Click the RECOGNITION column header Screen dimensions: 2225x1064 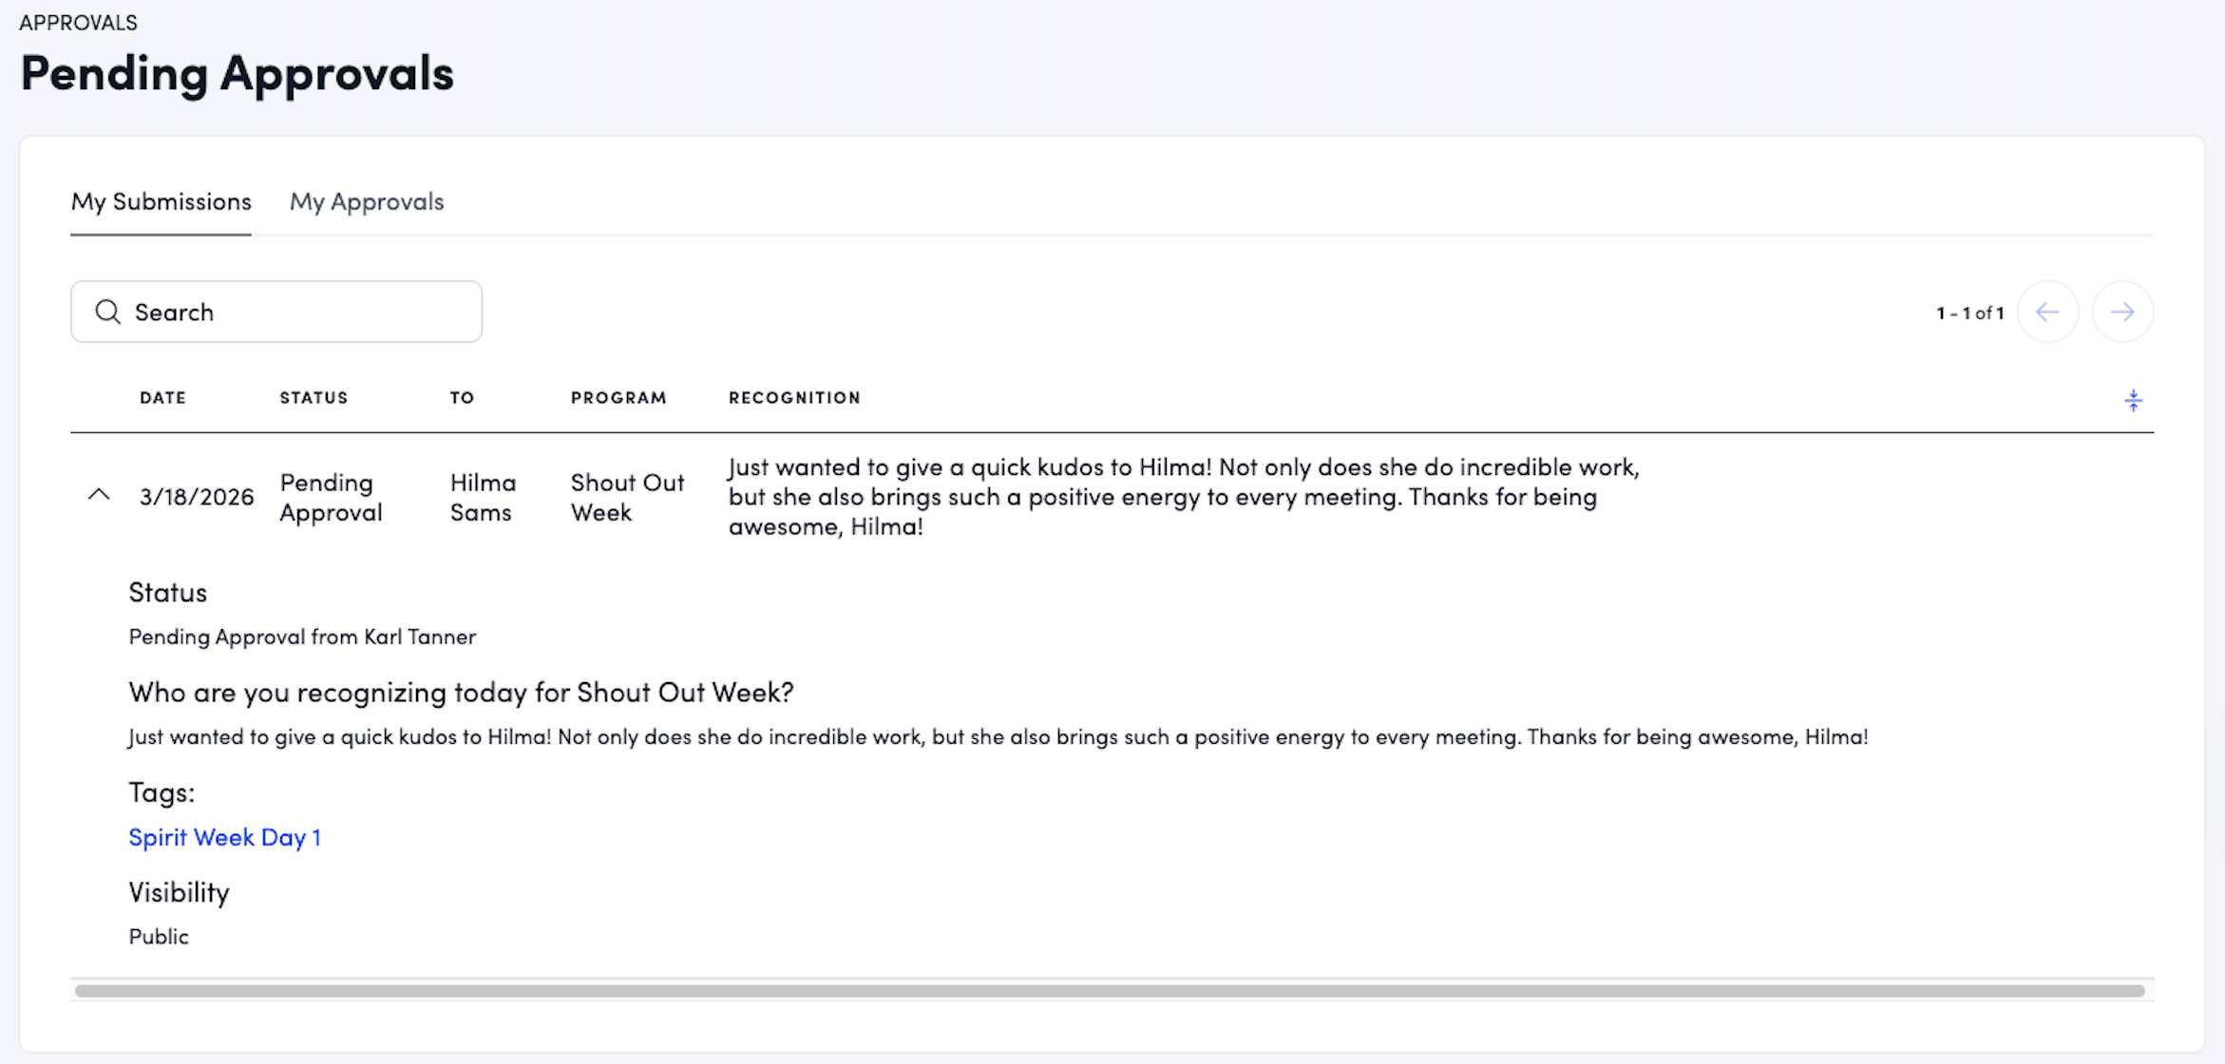click(794, 398)
